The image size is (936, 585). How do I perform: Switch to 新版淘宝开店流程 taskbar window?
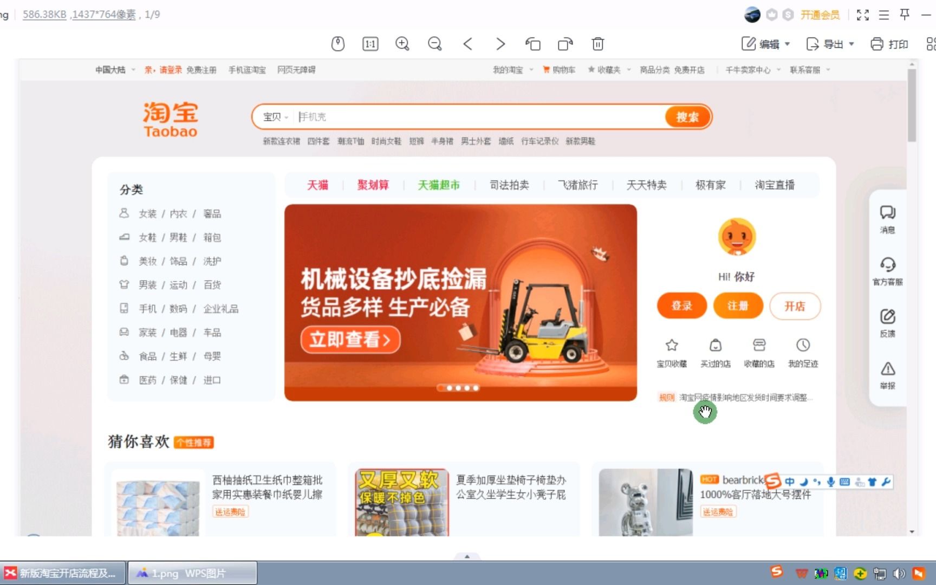pyautogui.click(x=63, y=573)
